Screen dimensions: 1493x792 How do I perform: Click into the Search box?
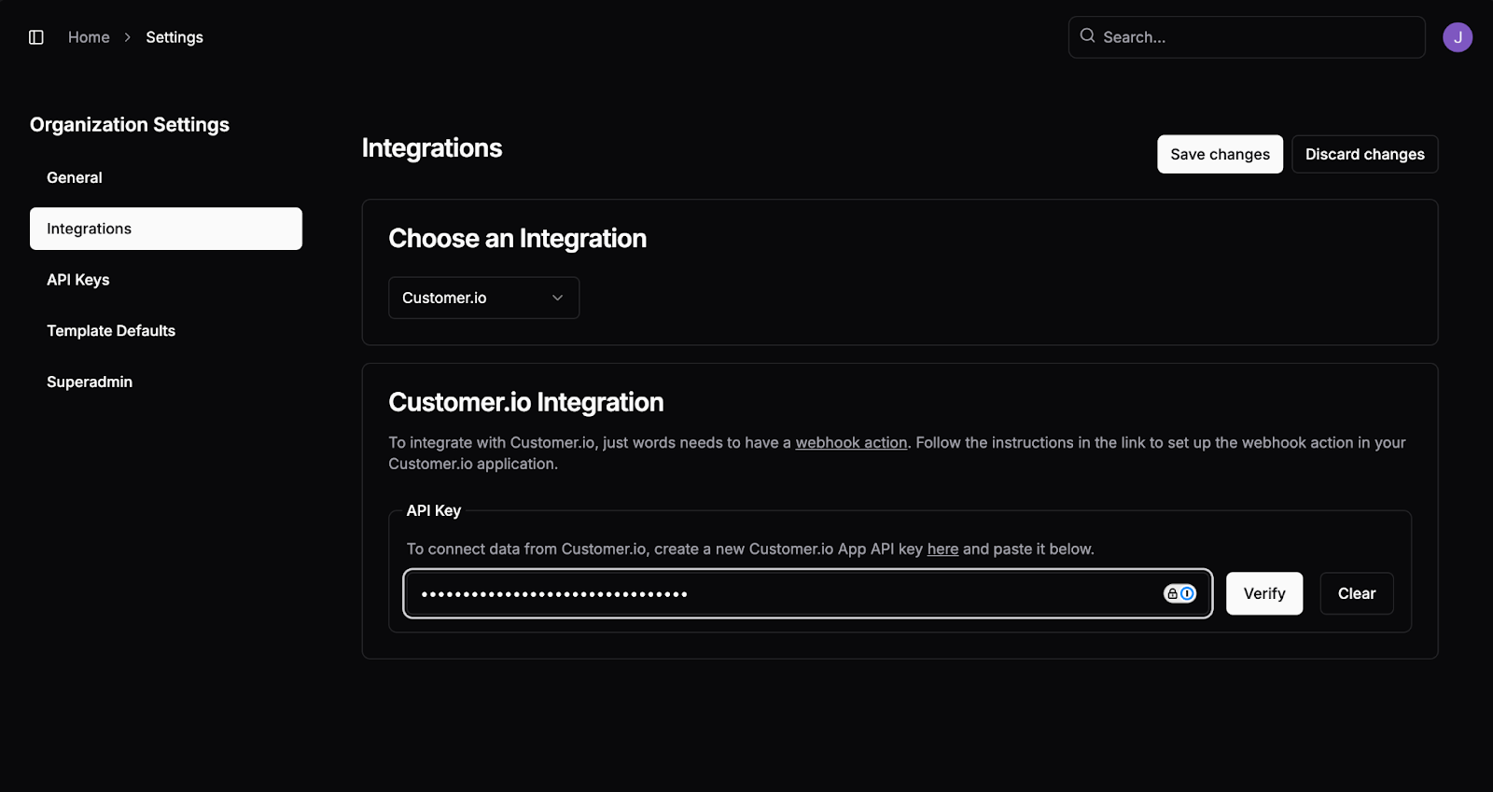coord(1260,37)
